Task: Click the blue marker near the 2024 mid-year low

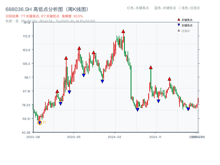Action: click(x=137, y=110)
